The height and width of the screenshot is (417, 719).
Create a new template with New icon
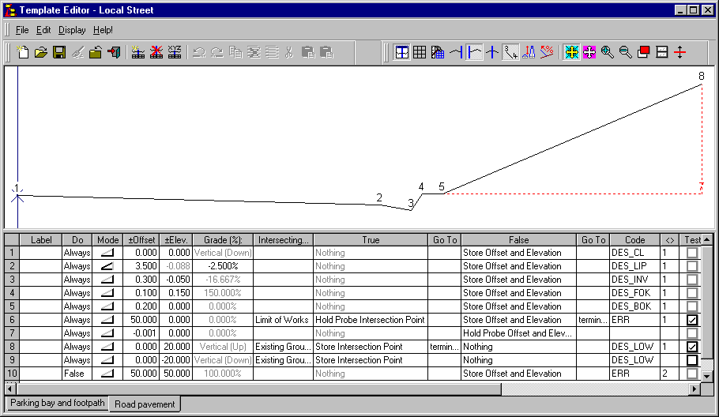pyautogui.click(x=22, y=52)
